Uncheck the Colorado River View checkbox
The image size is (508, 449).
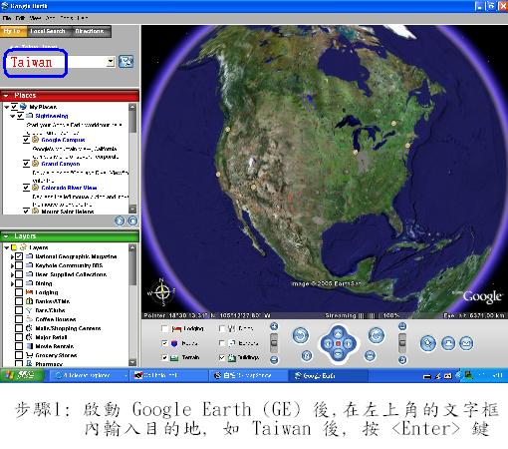coord(26,188)
